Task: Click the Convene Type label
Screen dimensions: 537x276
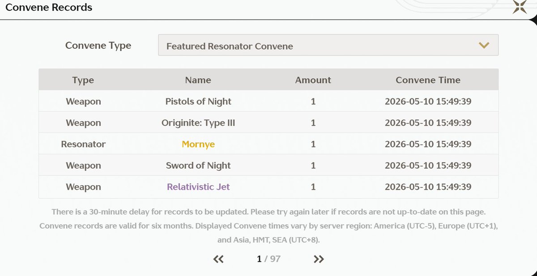Action: (98, 46)
